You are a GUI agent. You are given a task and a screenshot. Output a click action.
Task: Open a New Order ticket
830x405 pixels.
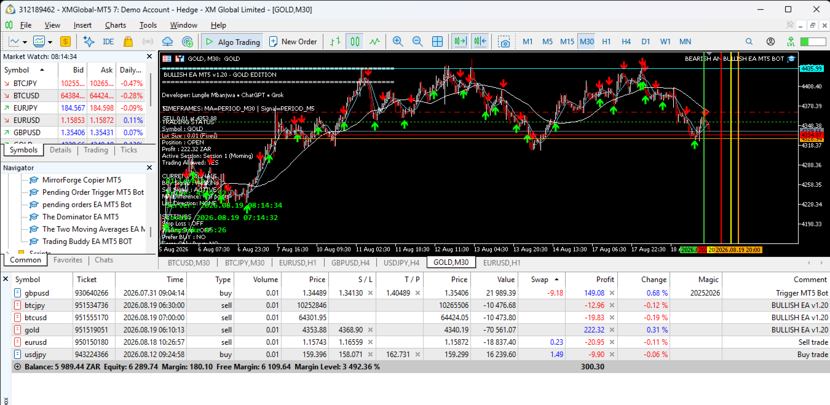(x=292, y=42)
